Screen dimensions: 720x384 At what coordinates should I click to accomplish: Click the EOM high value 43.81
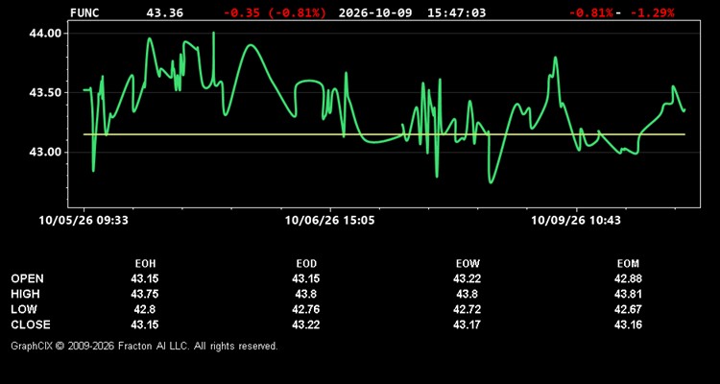[628, 294]
